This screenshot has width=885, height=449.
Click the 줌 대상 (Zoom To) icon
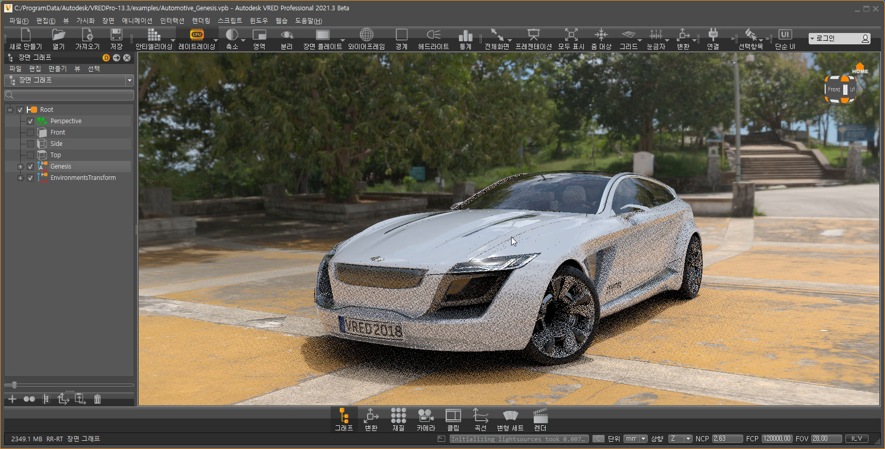tap(601, 35)
